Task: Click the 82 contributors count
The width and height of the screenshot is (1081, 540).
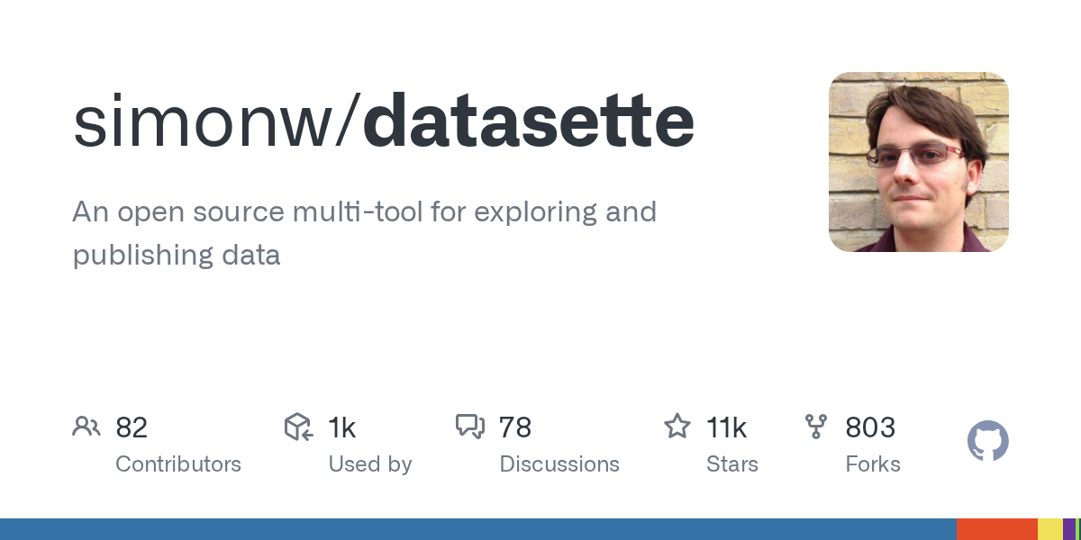Action: pos(132,427)
